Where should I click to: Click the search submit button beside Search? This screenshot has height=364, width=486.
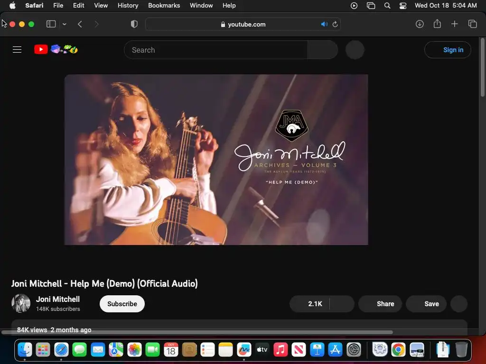click(x=323, y=50)
